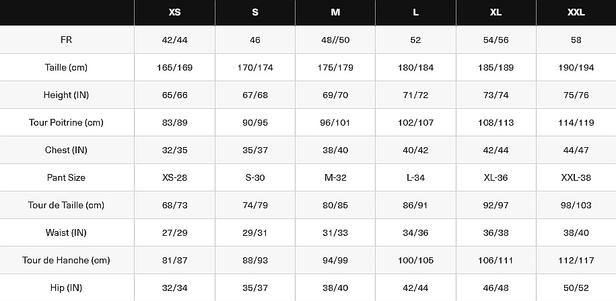Select the L size column header
The image size is (616, 301).
click(x=415, y=13)
